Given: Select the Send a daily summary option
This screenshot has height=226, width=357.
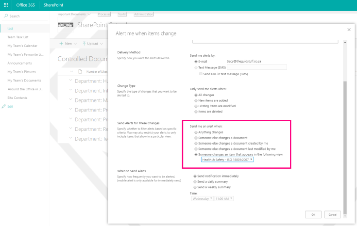Looking at the screenshot, I should click(x=196, y=181).
